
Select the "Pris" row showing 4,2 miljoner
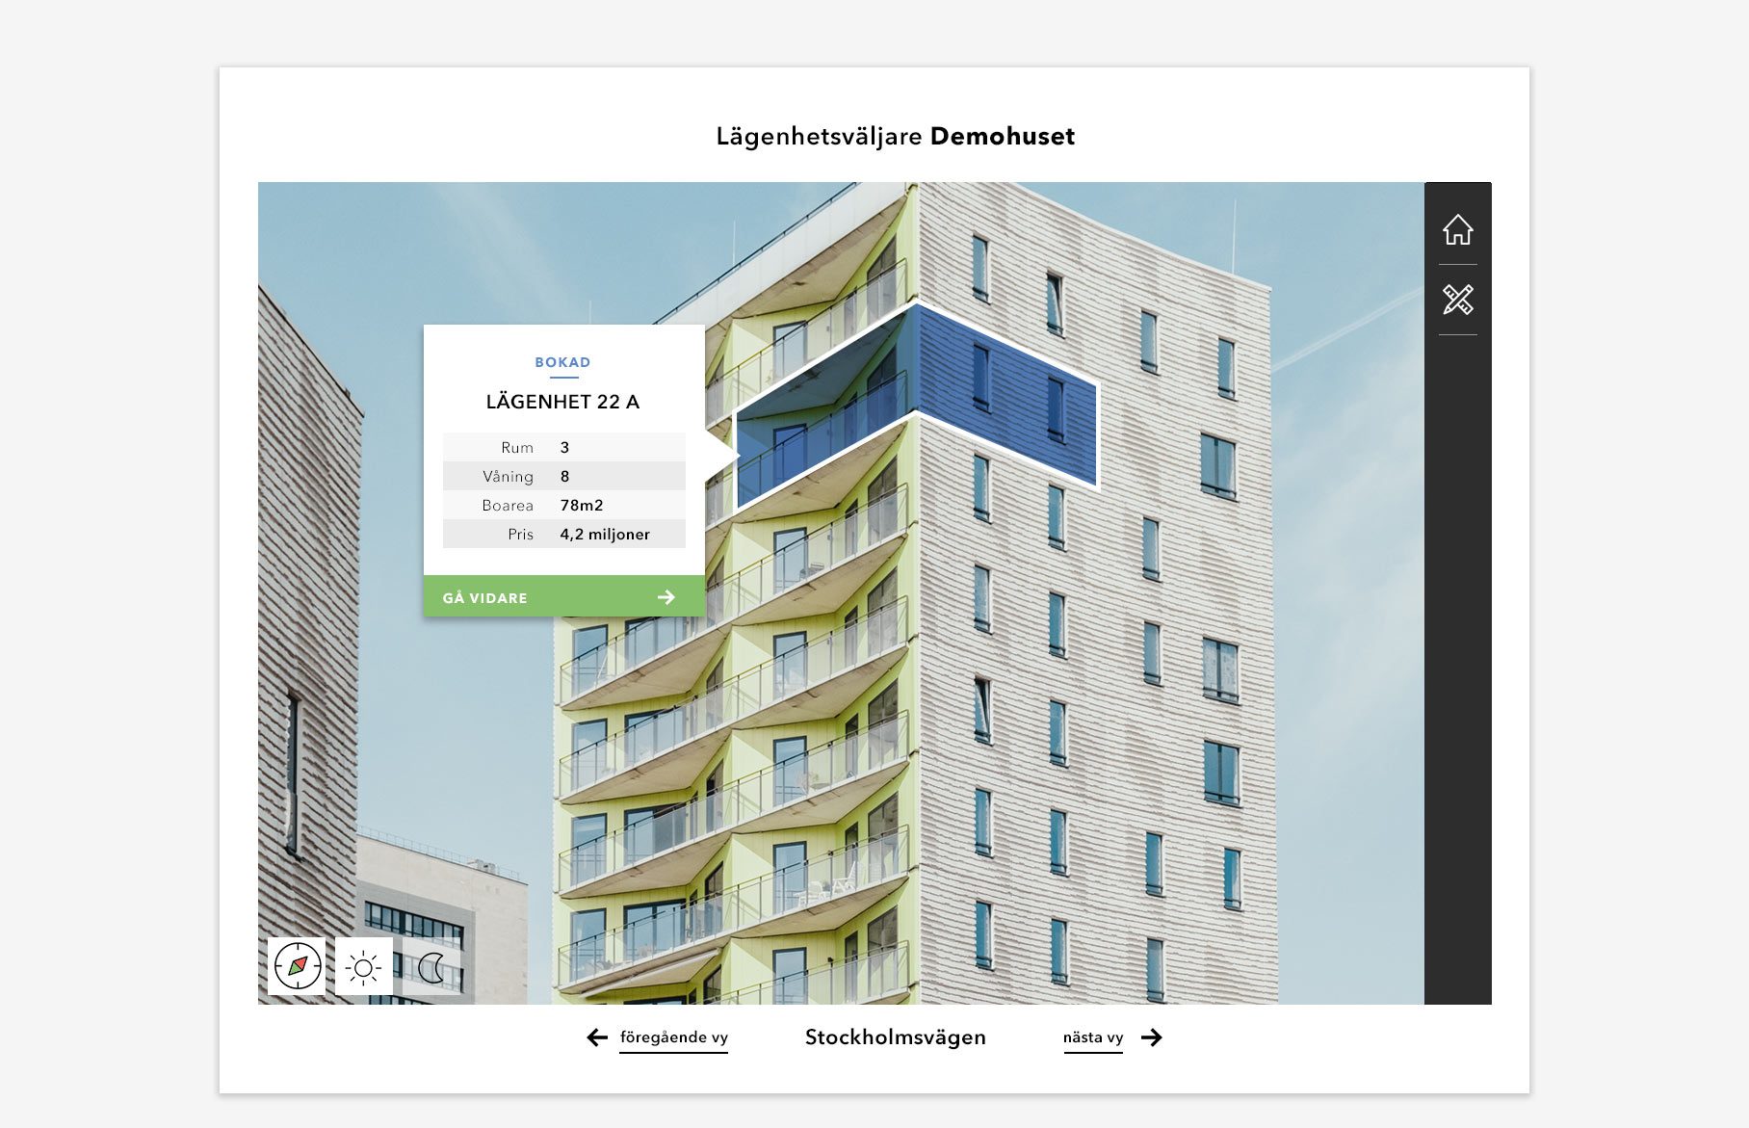point(563,534)
